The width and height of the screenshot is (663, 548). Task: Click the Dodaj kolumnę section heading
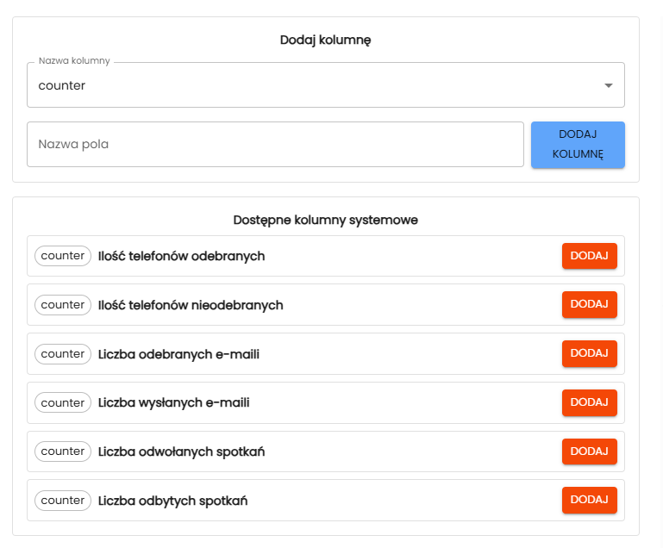(326, 40)
